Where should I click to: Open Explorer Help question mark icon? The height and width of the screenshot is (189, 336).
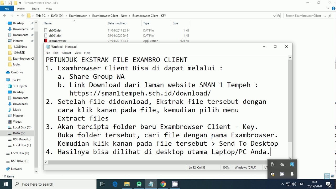[334, 9]
